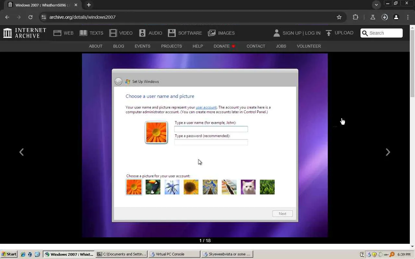
Task: Click the UPLOAD arrow link
Action: [339, 33]
